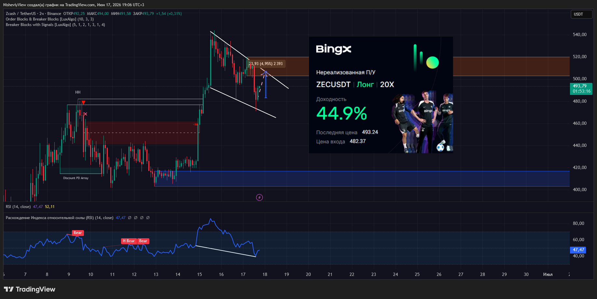Click the 400,00 price axis label
The height and width of the screenshot is (299, 597).
point(579,189)
